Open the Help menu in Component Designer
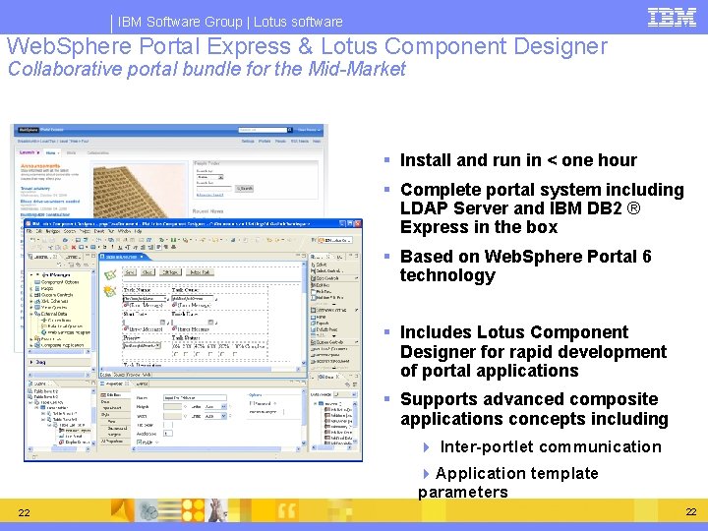Image resolution: width=708 pixels, height=531 pixels. [x=138, y=231]
